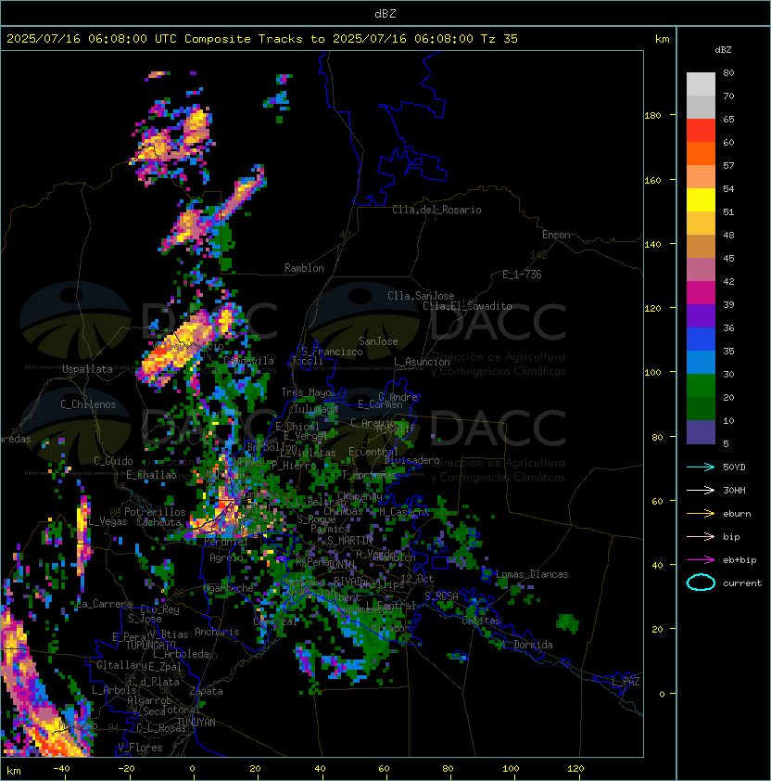Screen dimensions: 771x781
Task: Click the 'L_Vegas' map label
Action: [108, 521]
